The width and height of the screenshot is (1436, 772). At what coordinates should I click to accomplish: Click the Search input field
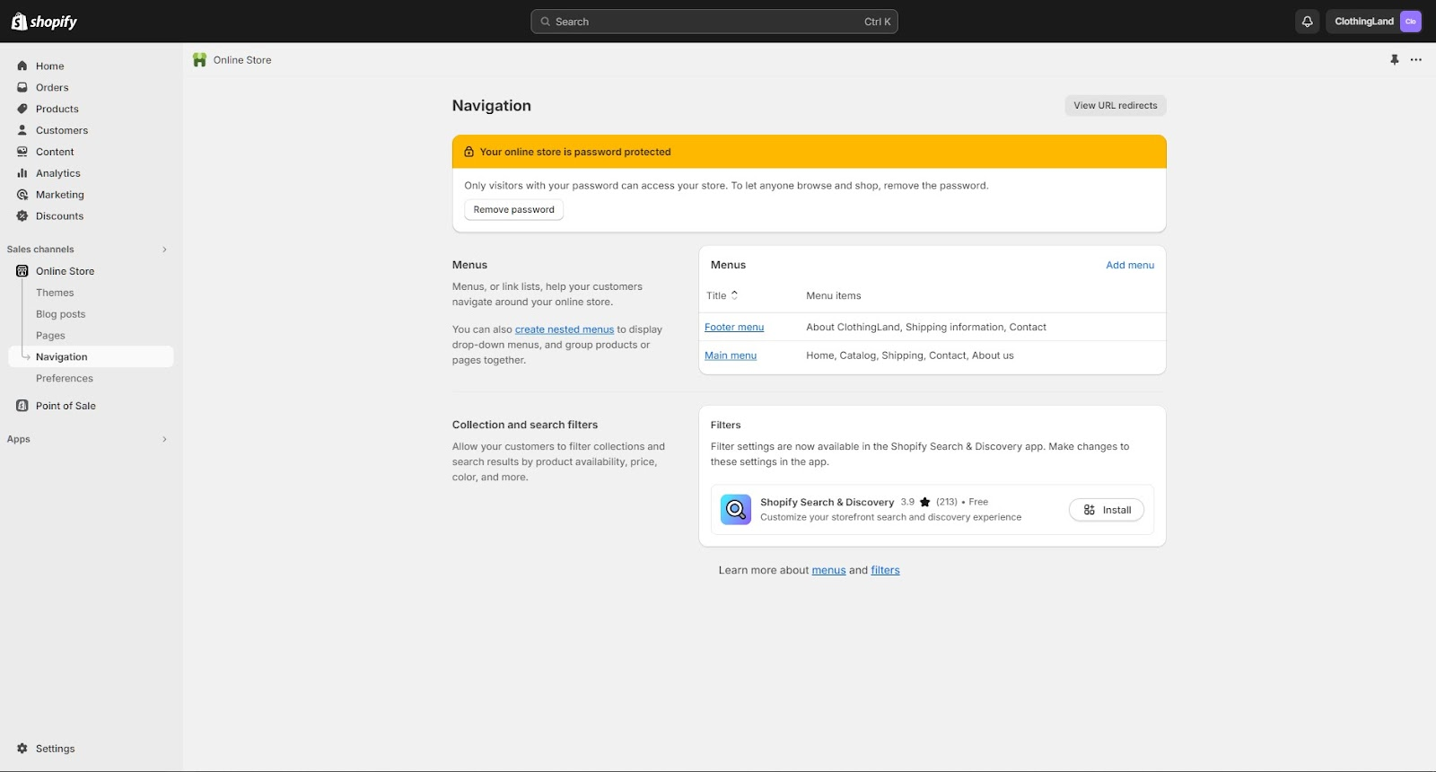pos(714,22)
